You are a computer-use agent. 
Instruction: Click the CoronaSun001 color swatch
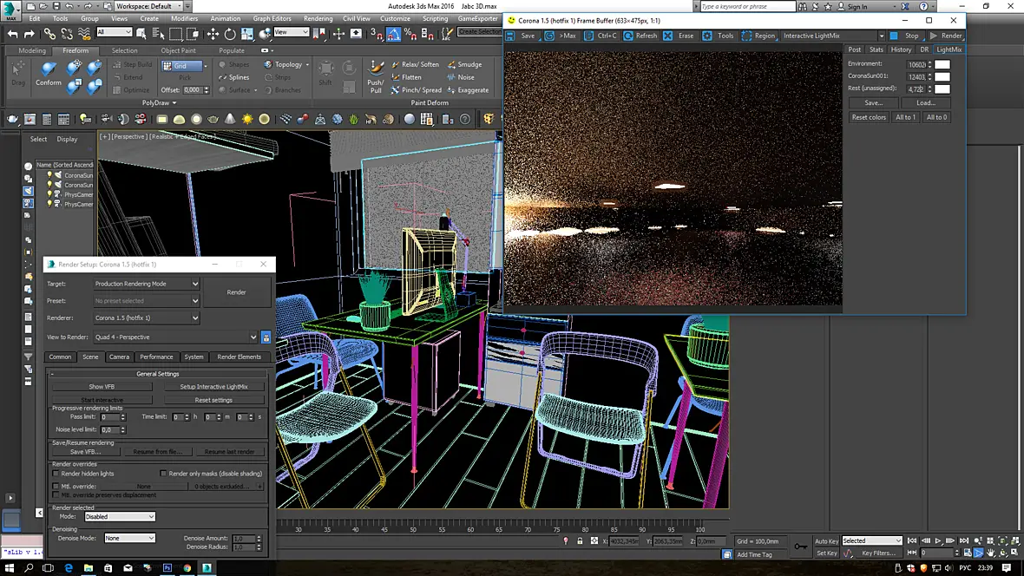tap(942, 76)
